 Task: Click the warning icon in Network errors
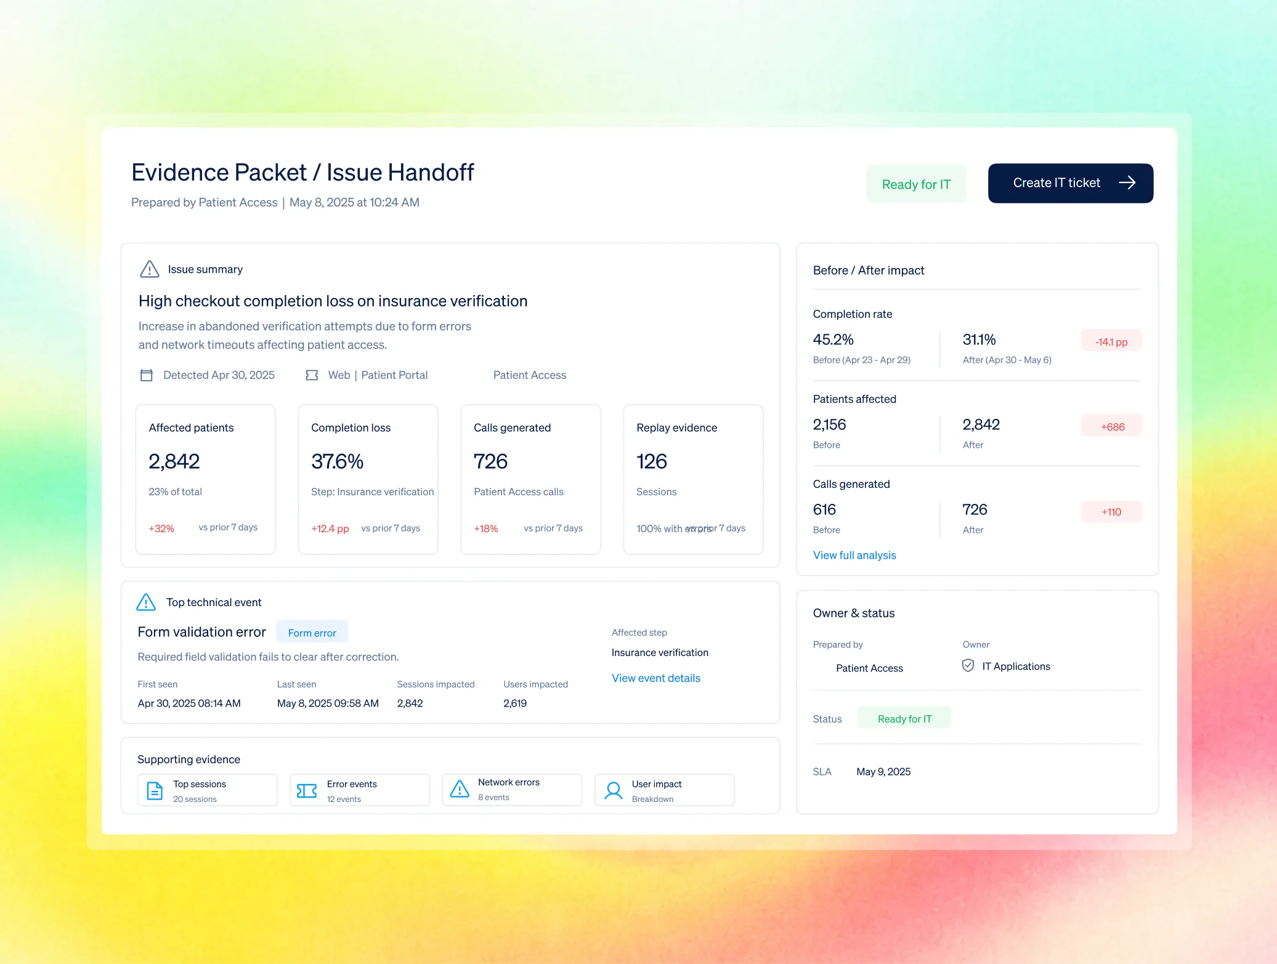tap(460, 789)
